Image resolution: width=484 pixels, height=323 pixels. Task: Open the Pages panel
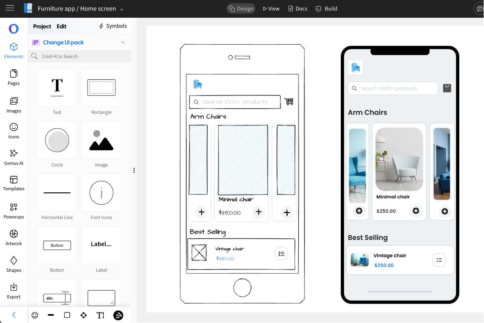pyautogui.click(x=14, y=77)
